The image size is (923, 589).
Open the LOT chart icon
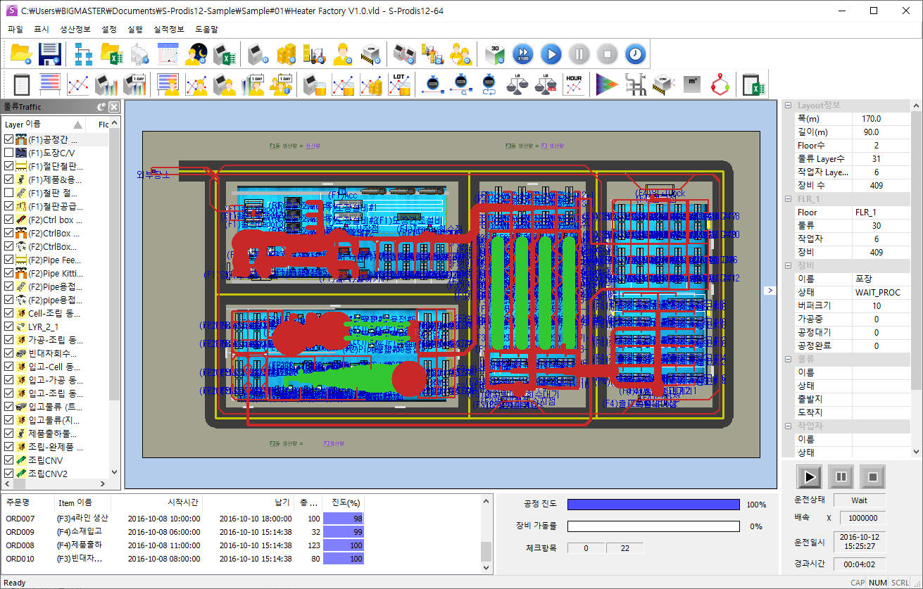pyautogui.click(x=399, y=84)
